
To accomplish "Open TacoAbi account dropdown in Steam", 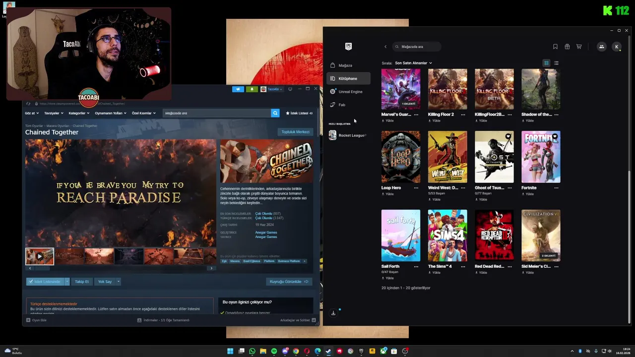I will click(x=272, y=89).
